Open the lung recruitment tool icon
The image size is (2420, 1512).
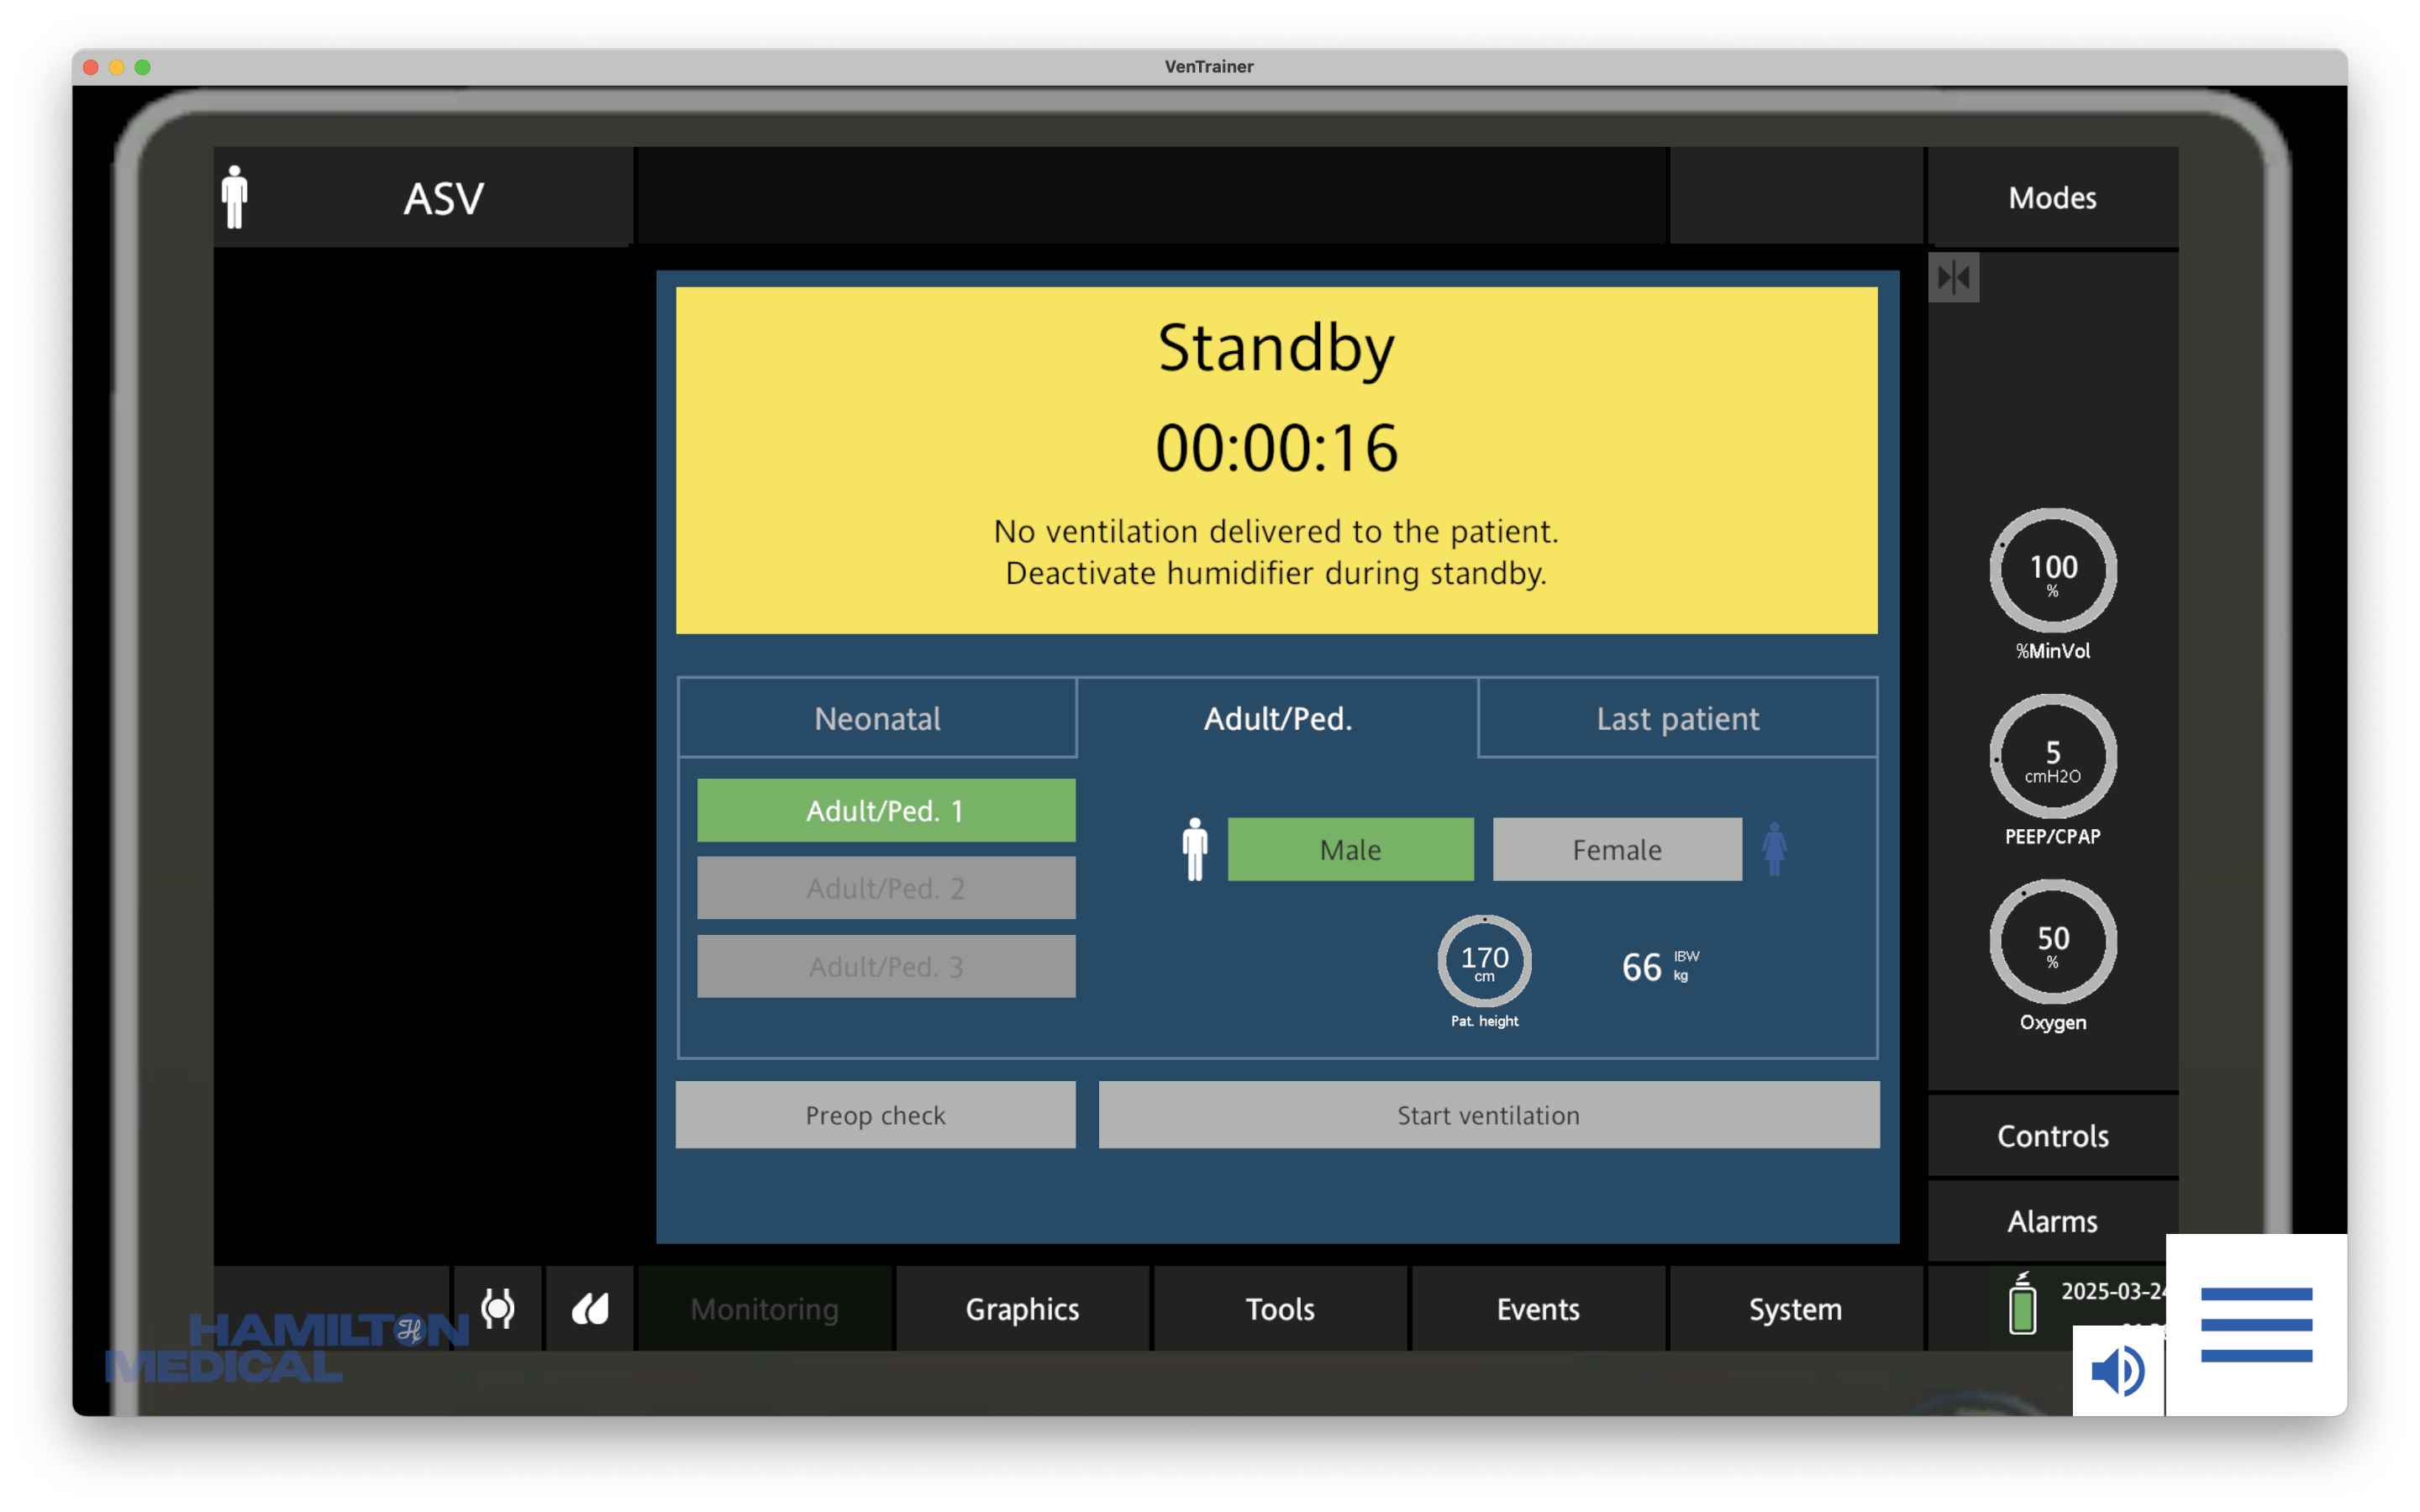pyautogui.click(x=498, y=1308)
